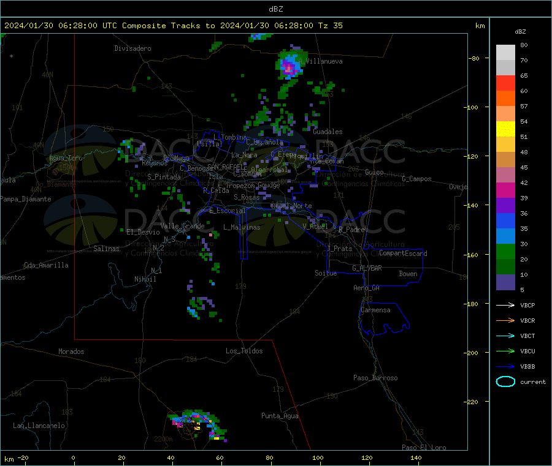Click the Composite Tracks timestamp header text
The width and height of the screenshot is (552, 466).
(x=173, y=26)
